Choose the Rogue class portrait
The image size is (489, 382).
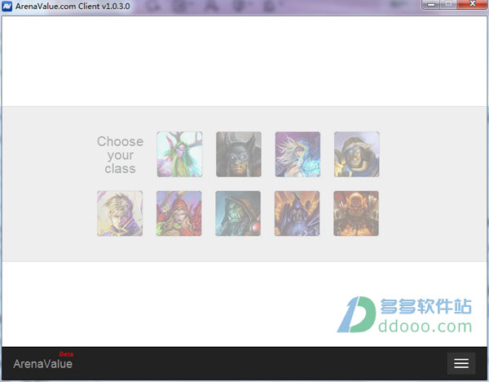pos(178,213)
